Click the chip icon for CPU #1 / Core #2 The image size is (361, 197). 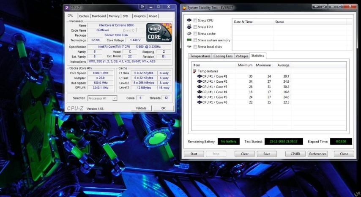click(x=200, y=81)
